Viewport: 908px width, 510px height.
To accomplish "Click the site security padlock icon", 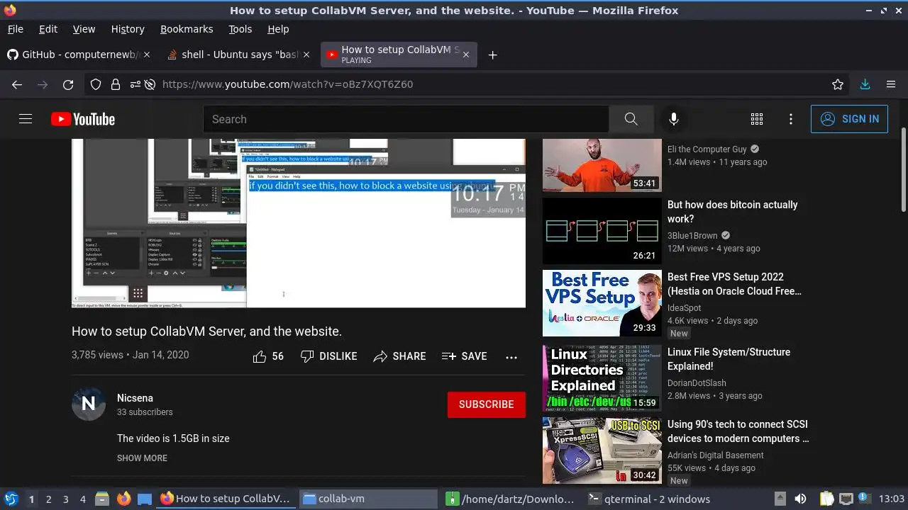I will [115, 84].
